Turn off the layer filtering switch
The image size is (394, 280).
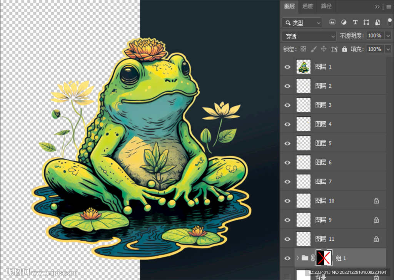point(389,22)
